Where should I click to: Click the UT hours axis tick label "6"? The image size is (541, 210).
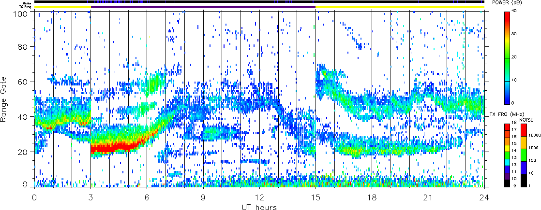click(x=147, y=196)
